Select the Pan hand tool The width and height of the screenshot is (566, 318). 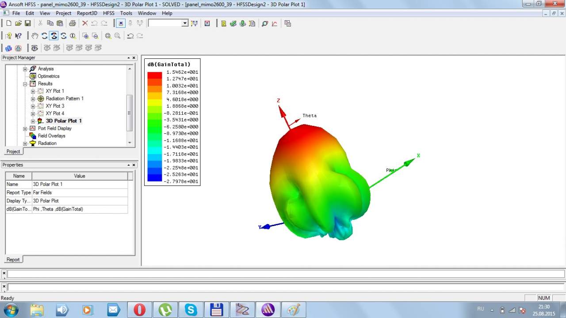tap(34, 36)
